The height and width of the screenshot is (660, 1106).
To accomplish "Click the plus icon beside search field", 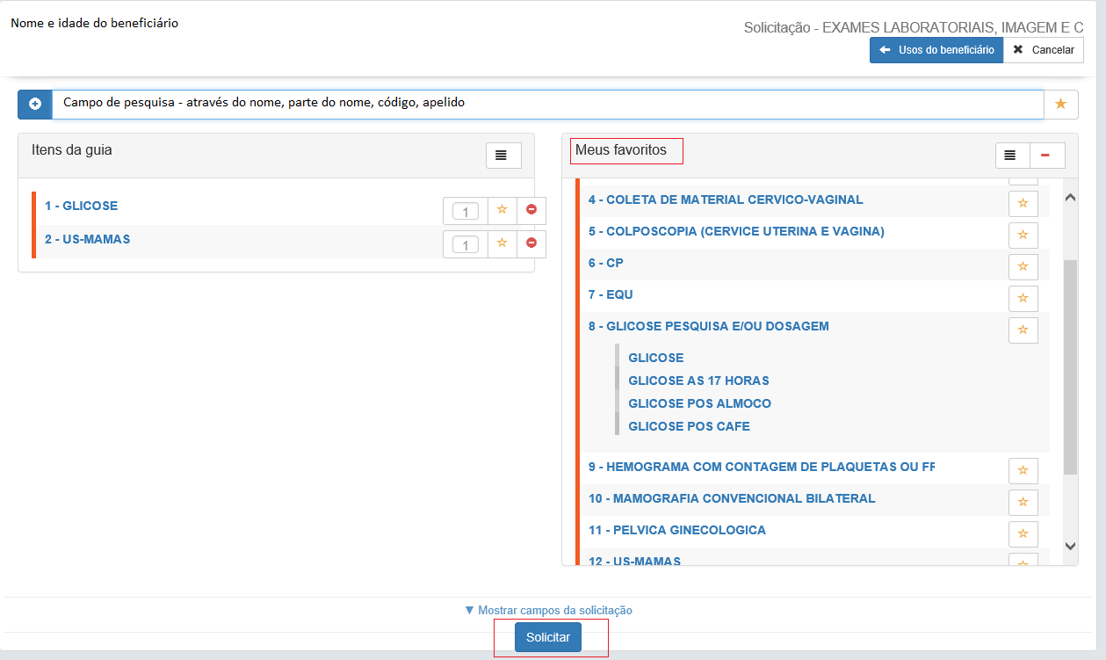I will click(x=35, y=104).
